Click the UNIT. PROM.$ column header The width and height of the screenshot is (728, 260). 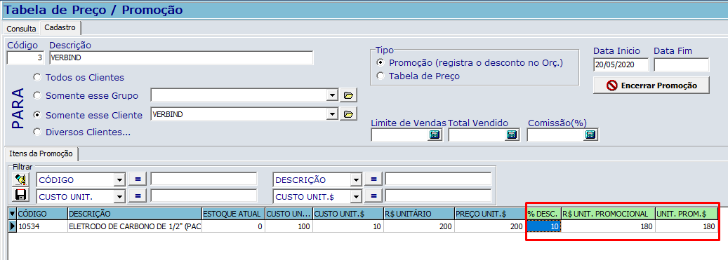point(687,214)
